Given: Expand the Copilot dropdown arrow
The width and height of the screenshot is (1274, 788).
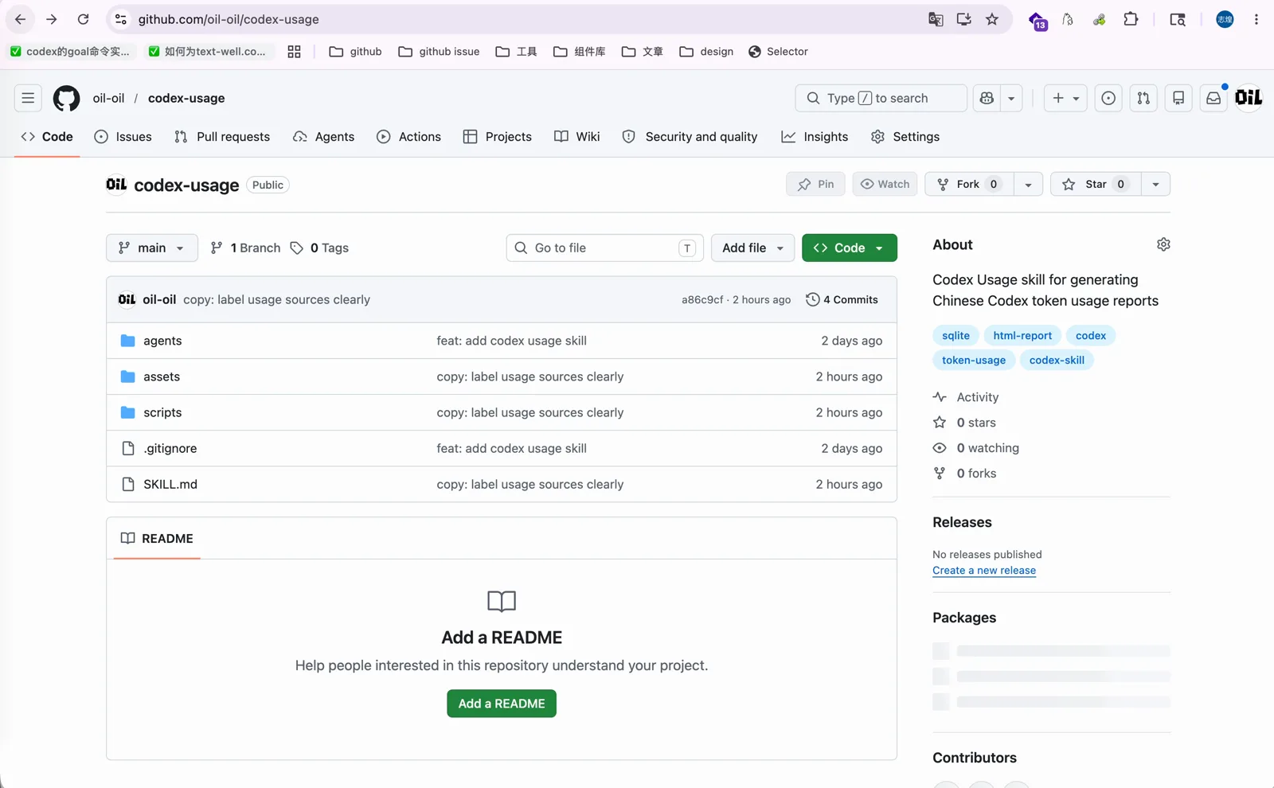Looking at the screenshot, I should 1011,98.
